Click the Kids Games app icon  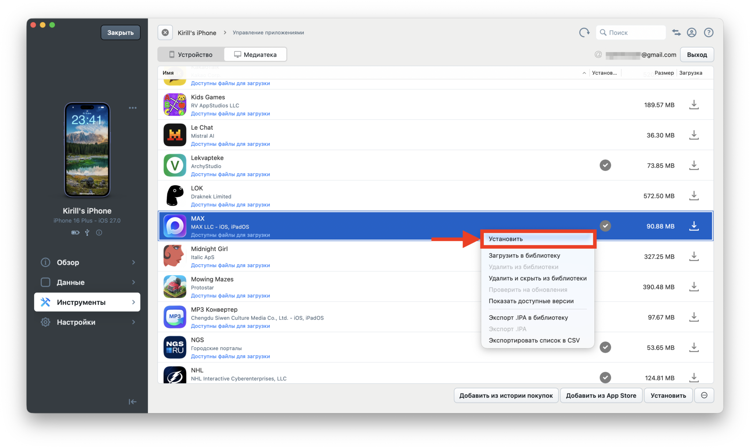coord(175,105)
